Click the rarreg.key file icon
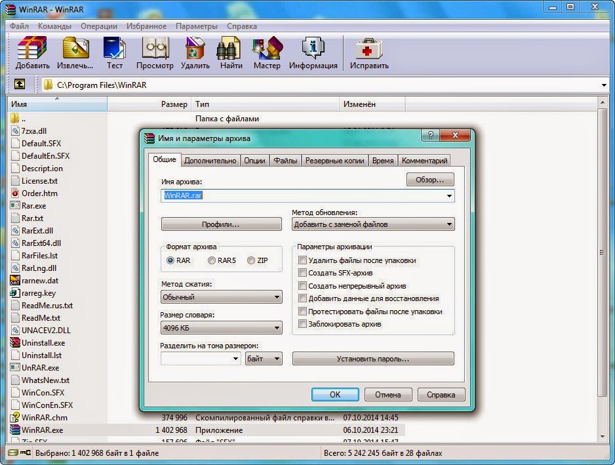The height and width of the screenshot is (465, 615). pos(15,293)
